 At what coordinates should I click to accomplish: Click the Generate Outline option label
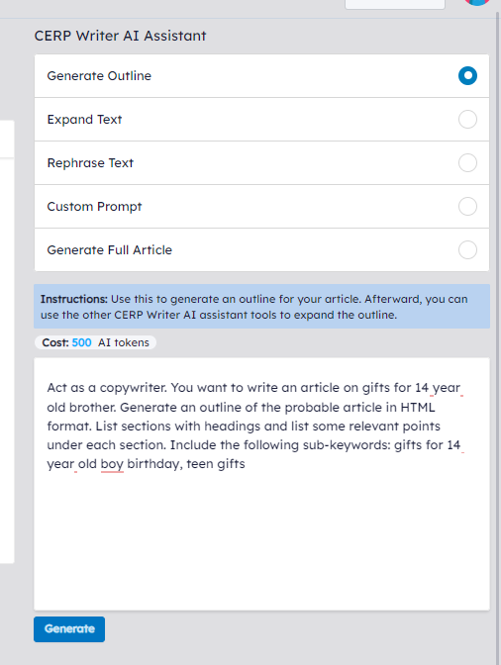point(99,76)
